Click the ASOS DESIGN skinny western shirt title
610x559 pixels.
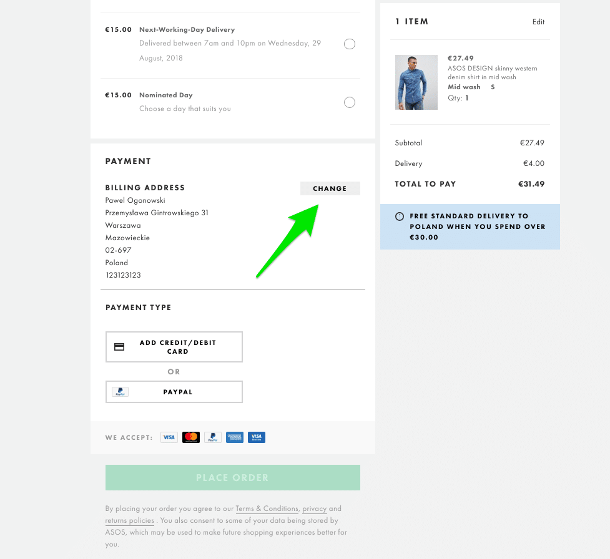[492, 73]
